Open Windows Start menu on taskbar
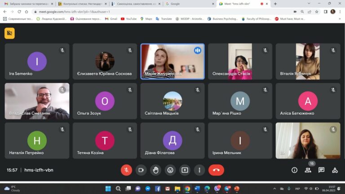345x194 pixels. [108, 189]
